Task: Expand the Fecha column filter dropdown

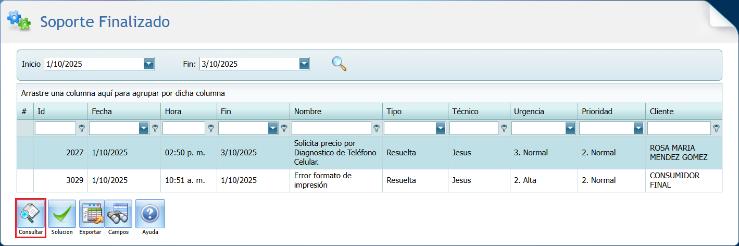Action: coord(144,128)
